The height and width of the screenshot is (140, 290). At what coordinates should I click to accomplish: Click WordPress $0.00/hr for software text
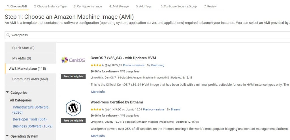pos(104,116)
